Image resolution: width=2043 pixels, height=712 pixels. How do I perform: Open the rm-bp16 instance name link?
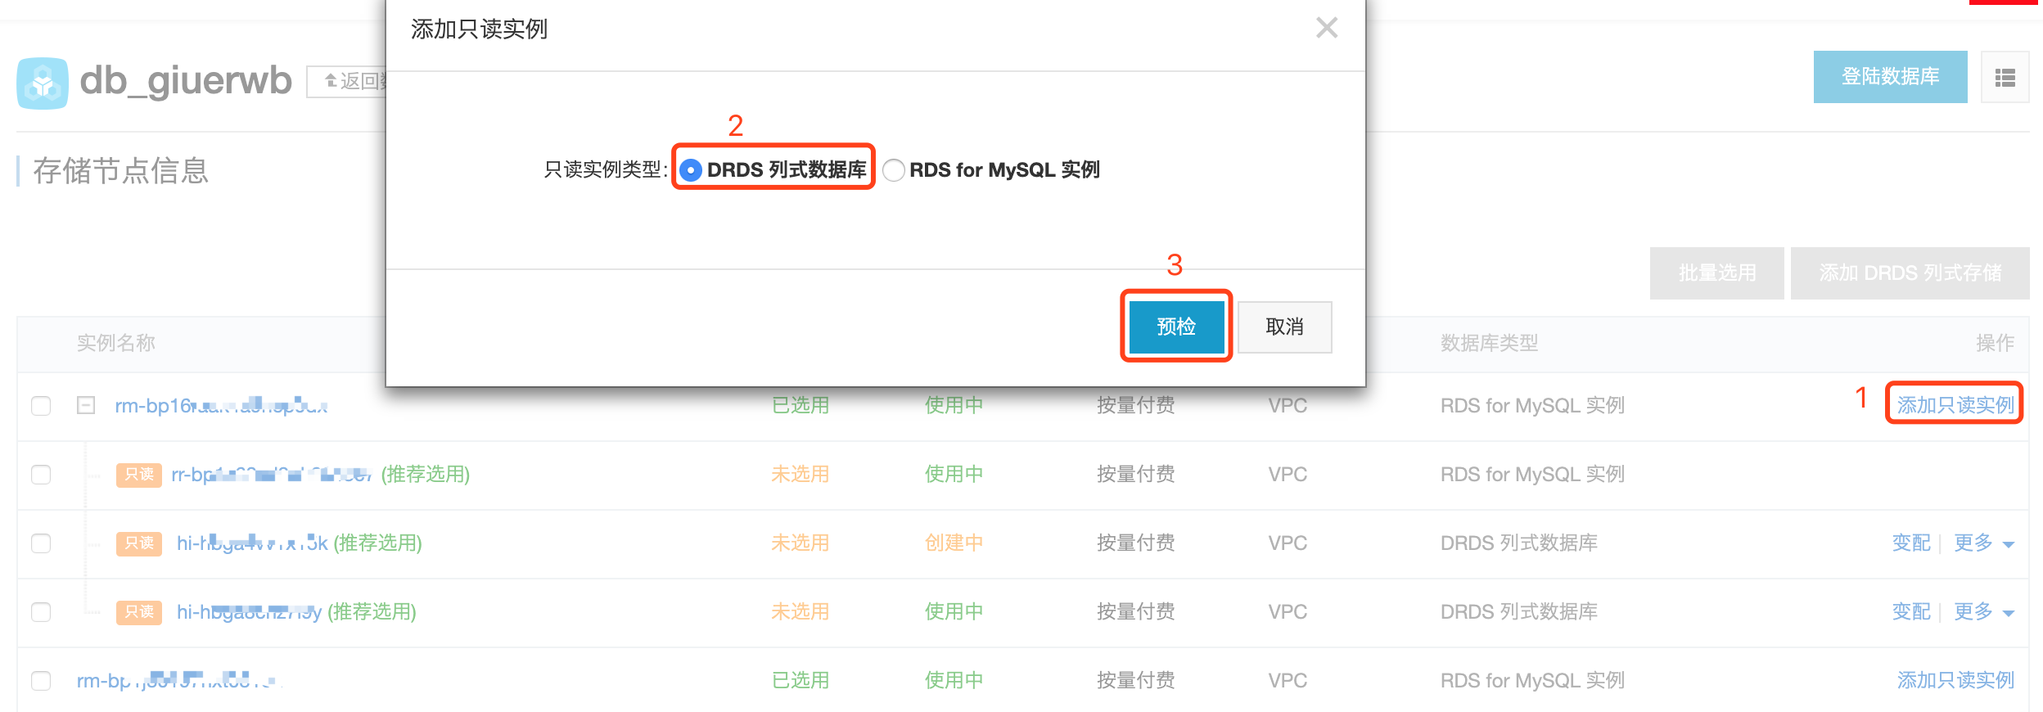click(x=221, y=405)
